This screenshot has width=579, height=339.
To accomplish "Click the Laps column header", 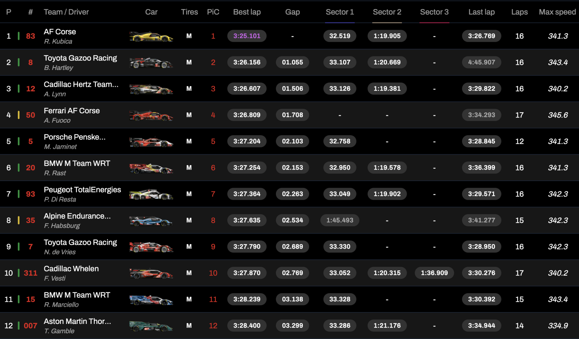I will coord(519,12).
